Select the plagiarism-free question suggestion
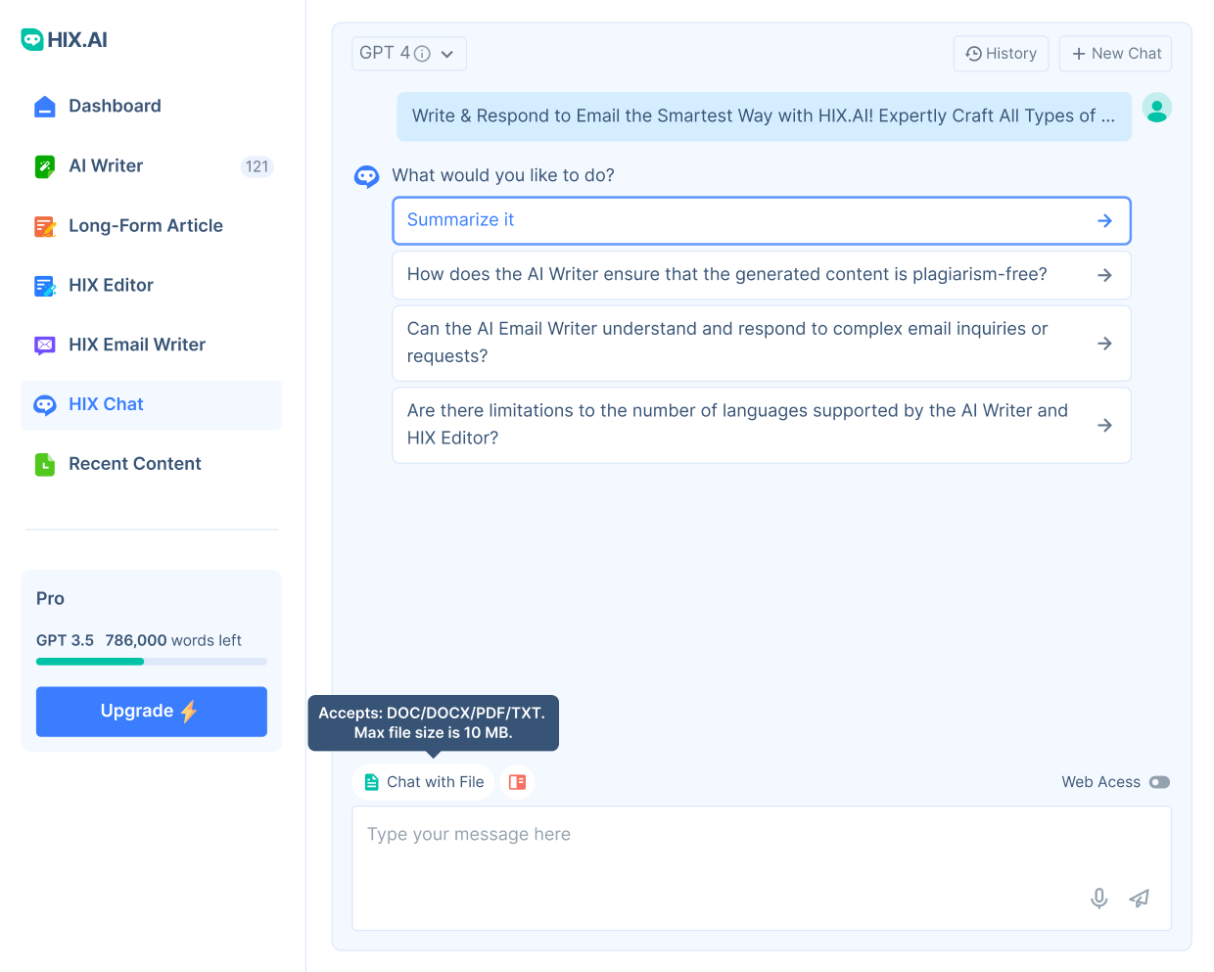 (762, 275)
